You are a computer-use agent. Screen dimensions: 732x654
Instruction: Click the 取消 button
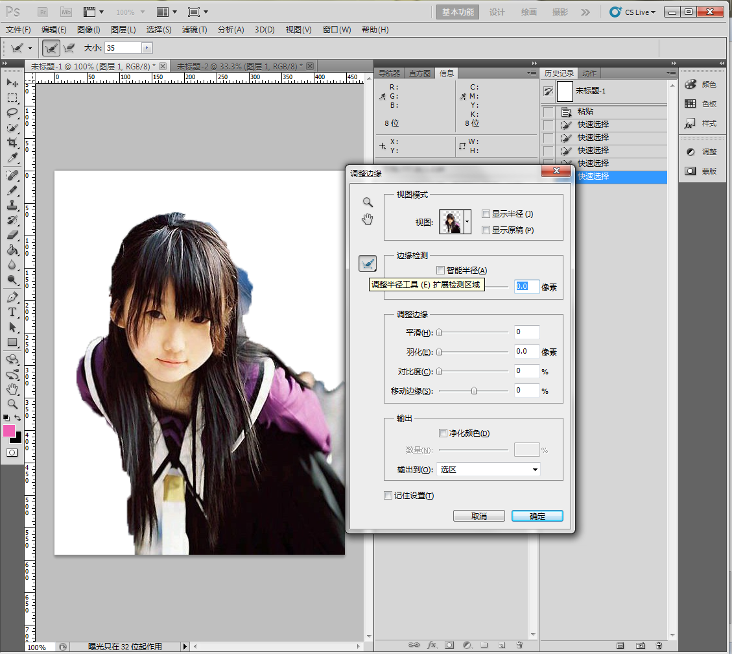pos(479,516)
